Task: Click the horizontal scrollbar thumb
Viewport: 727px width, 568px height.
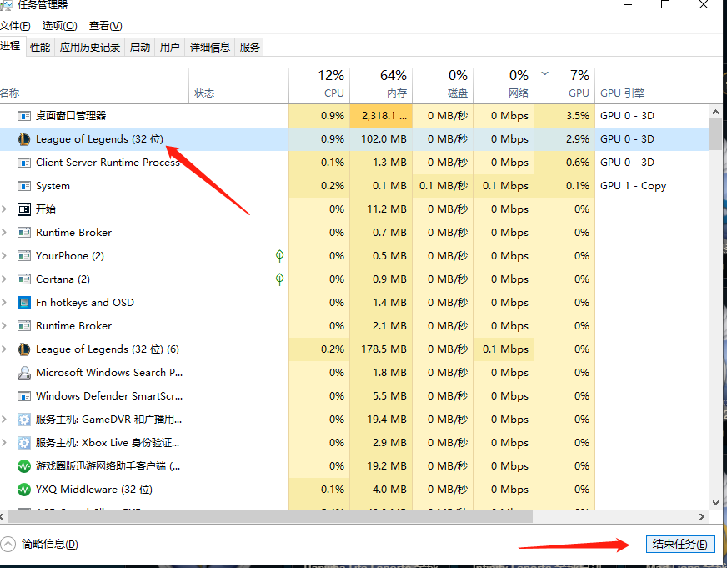Action: click(x=270, y=516)
